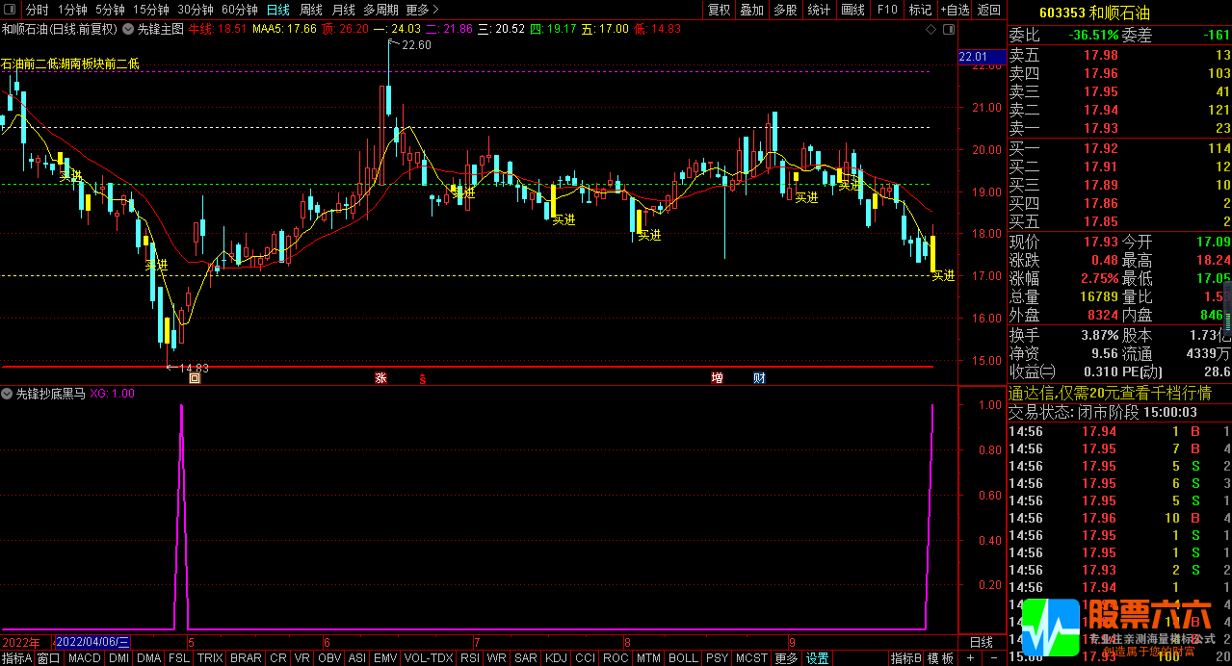This screenshot has width=1232, height=666.
Task: Expand the 先锋抄底黑马 indicator dropdown arrow
Action: point(7,394)
